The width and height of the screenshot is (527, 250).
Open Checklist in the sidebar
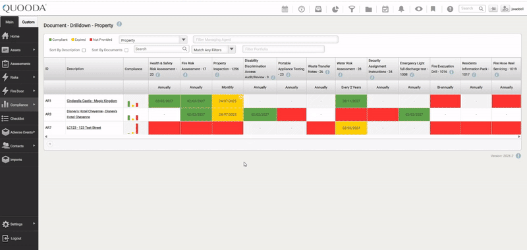[x=19, y=118]
